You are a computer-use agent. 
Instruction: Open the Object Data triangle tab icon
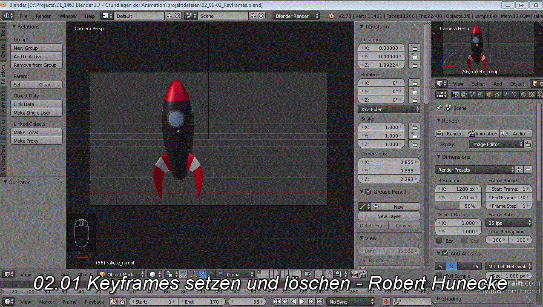(515, 95)
